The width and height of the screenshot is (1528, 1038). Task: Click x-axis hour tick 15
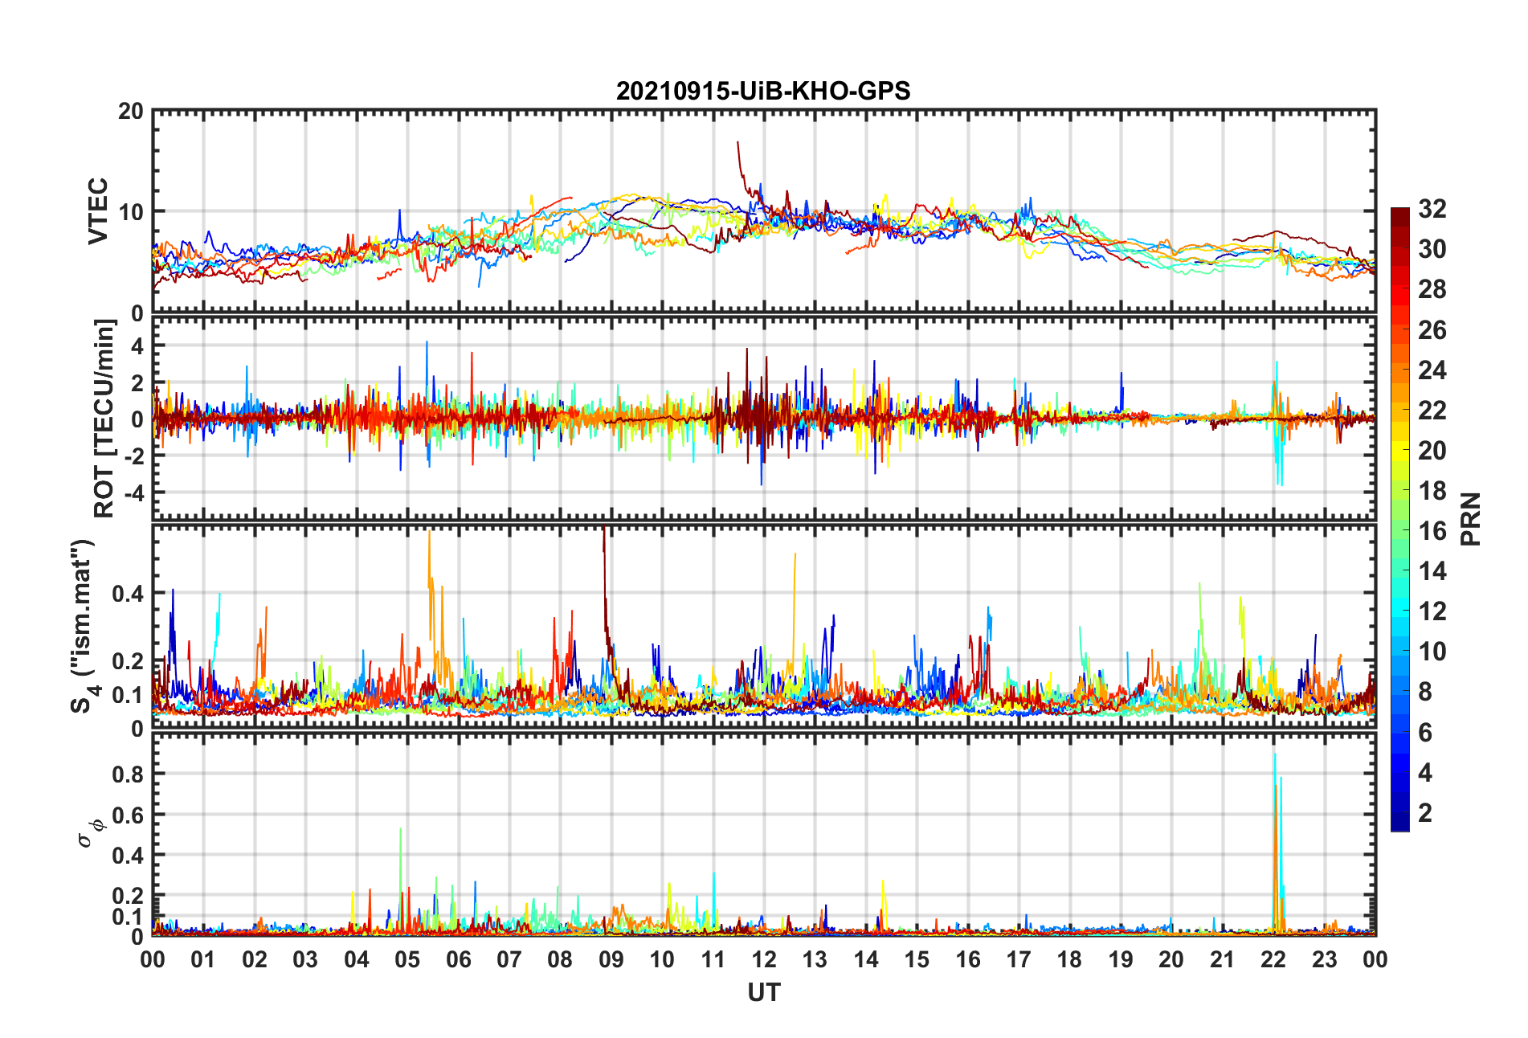pyautogui.click(x=917, y=959)
